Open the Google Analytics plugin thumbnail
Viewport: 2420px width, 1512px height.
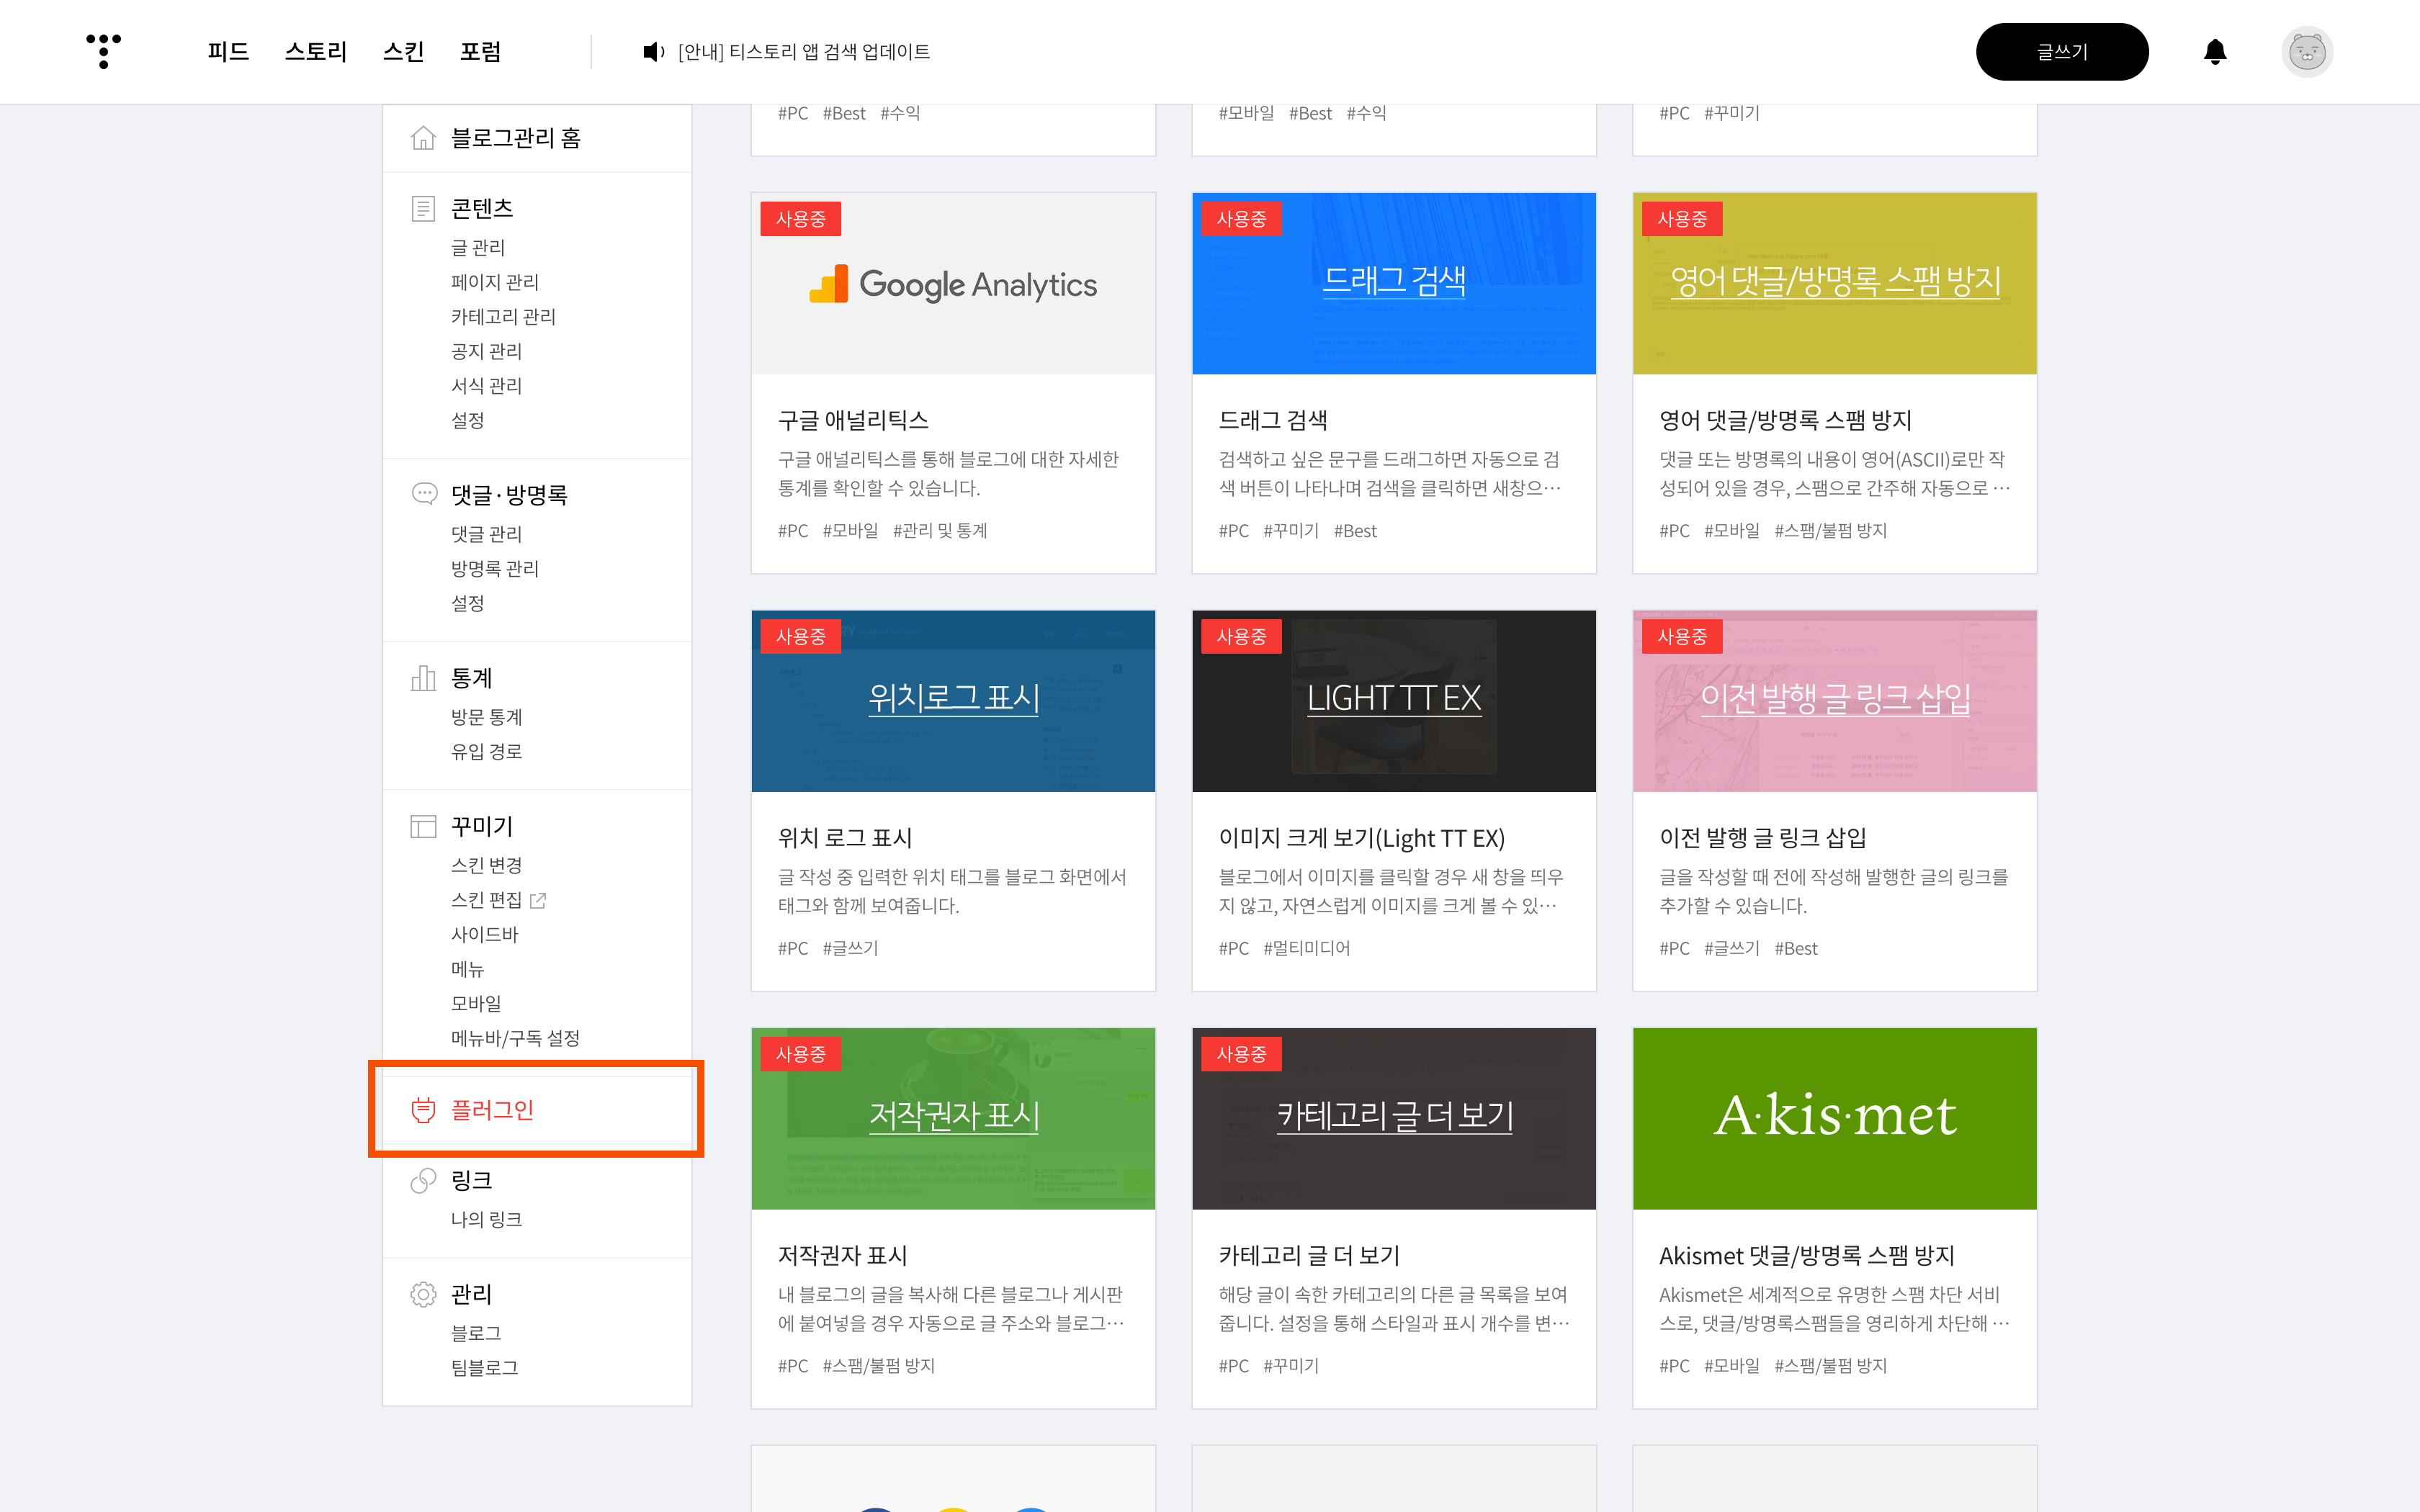(953, 284)
